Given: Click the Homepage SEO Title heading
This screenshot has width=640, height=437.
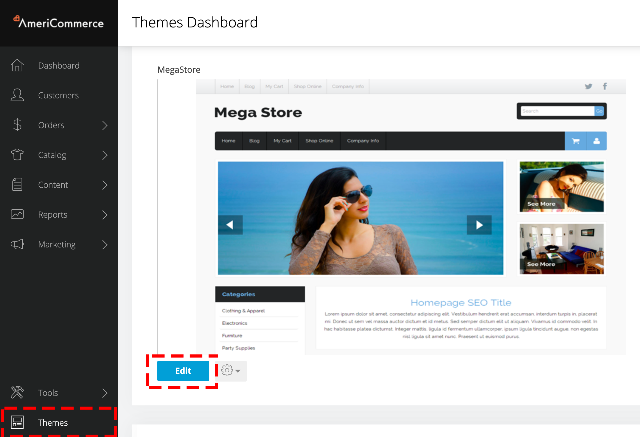Looking at the screenshot, I should pos(461,303).
